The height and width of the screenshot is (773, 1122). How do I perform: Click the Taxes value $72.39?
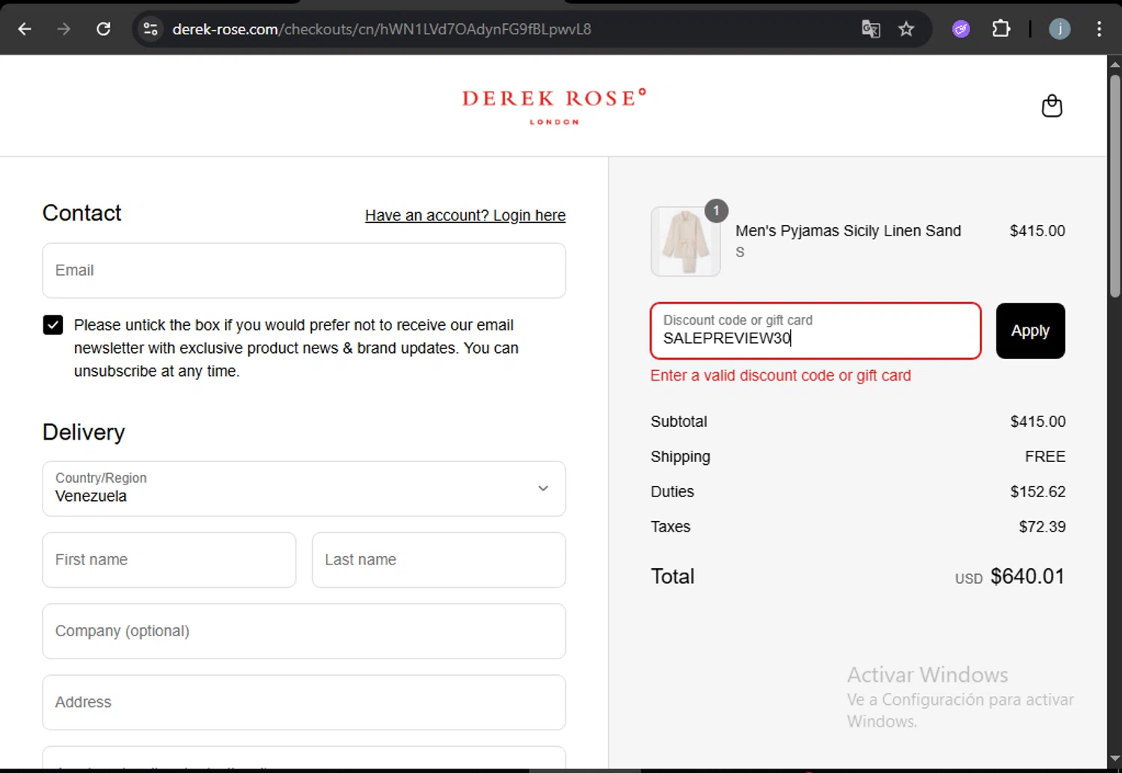click(x=1042, y=527)
